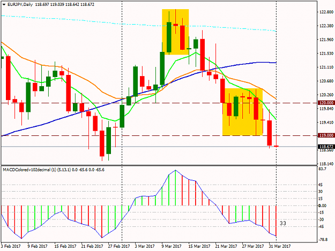
Task: Click the 119.000 price level label
Action: [326, 135]
